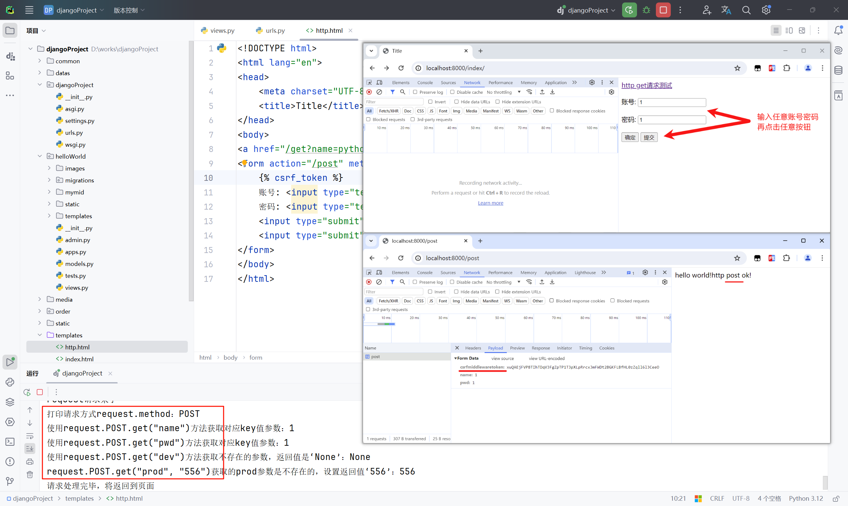Open the 版本控制 dropdown menu

click(129, 10)
